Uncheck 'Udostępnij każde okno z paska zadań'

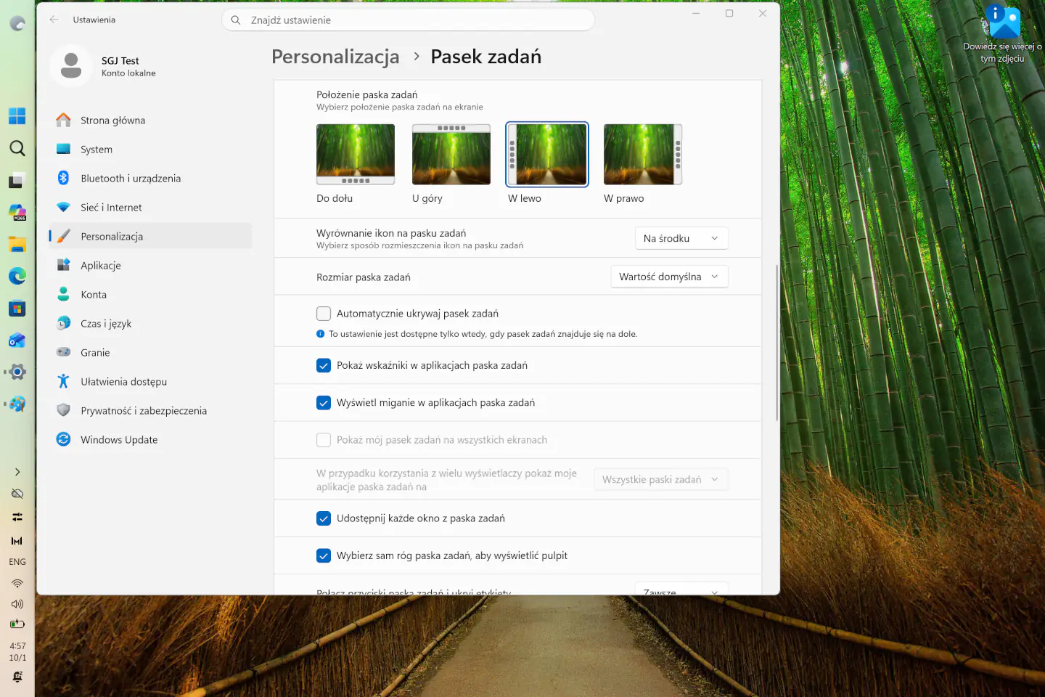324,518
